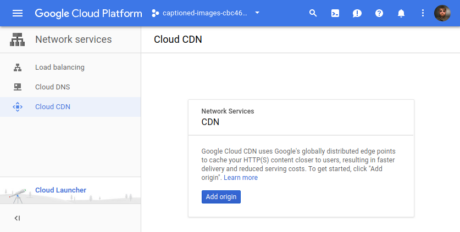The height and width of the screenshot is (232, 460).
Task: Follow the Learn more link
Action: click(241, 178)
